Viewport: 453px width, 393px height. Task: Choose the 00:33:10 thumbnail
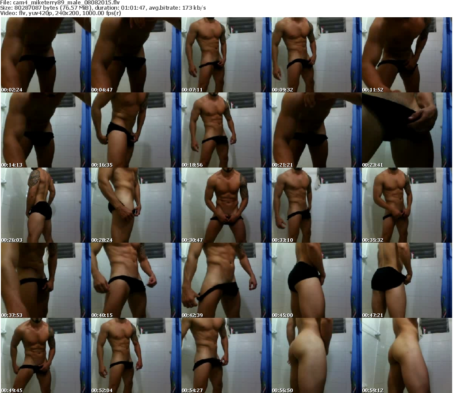click(317, 205)
